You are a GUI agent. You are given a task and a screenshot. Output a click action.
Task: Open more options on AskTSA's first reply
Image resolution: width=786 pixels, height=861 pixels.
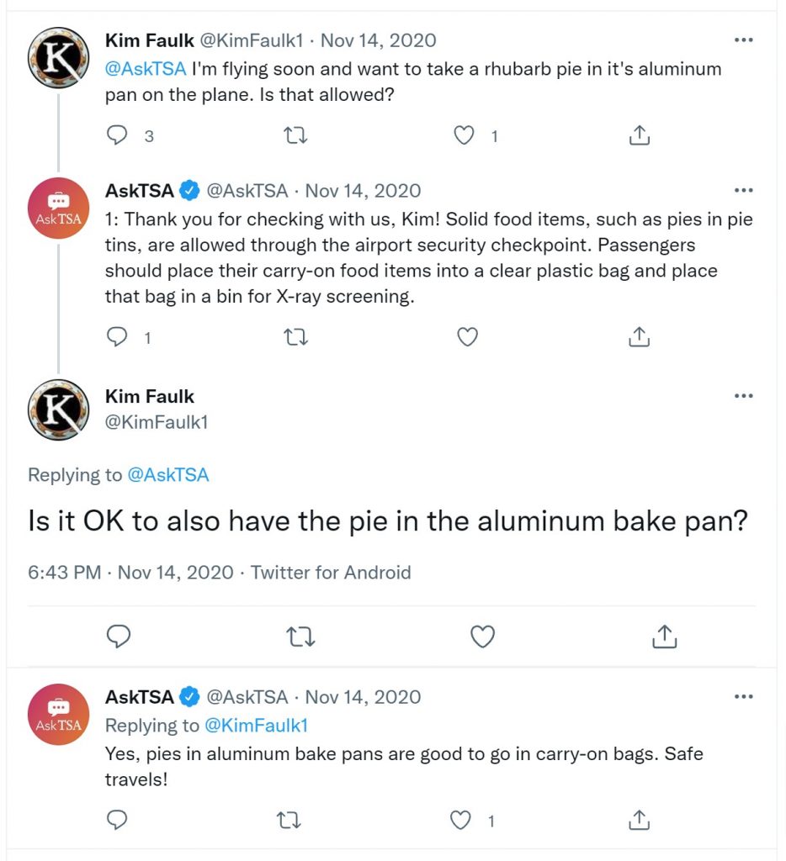coord(743,191)
